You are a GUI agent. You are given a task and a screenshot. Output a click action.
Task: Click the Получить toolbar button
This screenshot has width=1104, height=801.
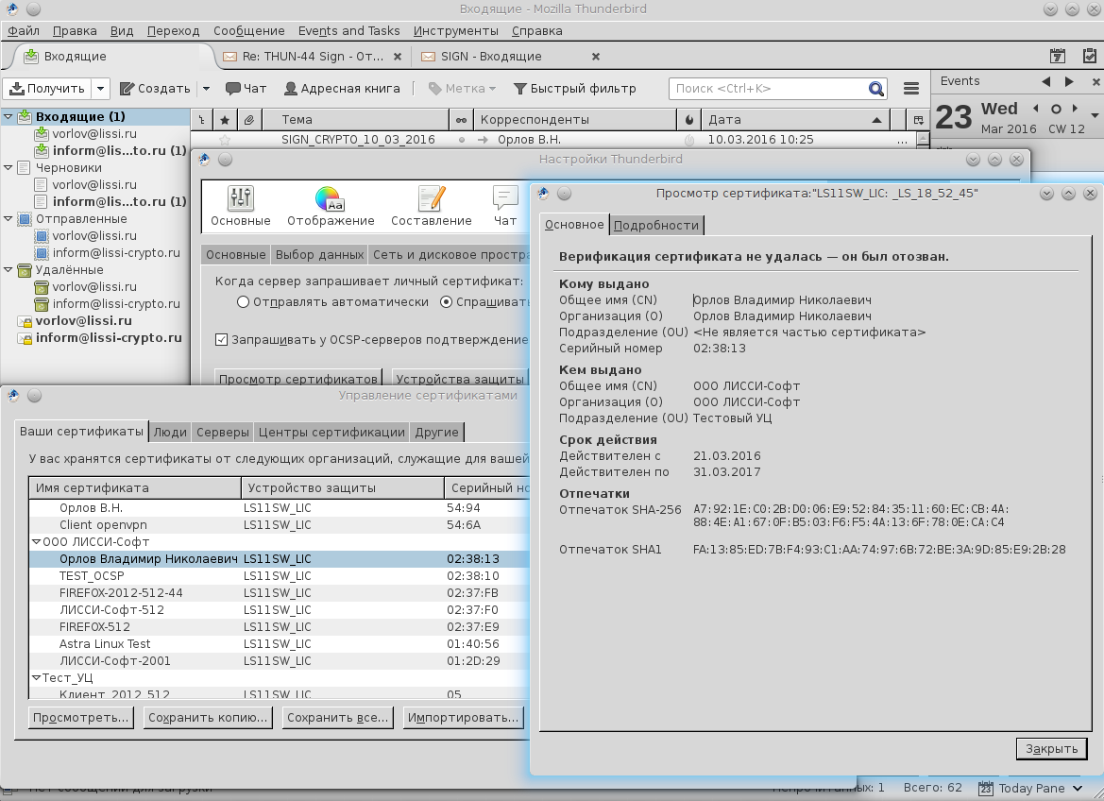[47, 89]
